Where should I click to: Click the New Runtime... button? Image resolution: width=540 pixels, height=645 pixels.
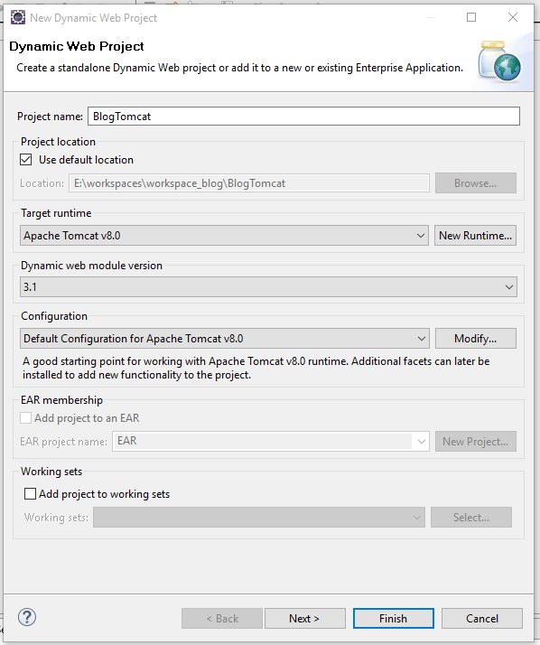pos(475,236)
